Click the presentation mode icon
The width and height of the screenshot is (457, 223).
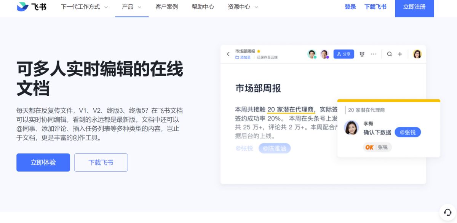coord(362,54)
